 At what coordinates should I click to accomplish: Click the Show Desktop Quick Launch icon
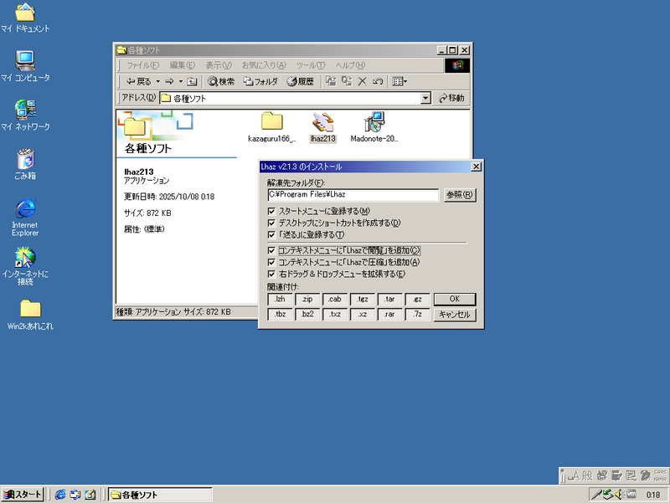pyautogui.click(x=90, y=495)
